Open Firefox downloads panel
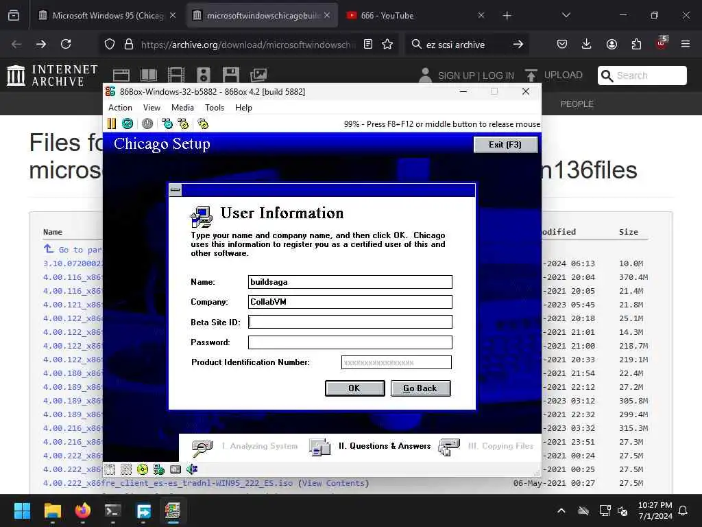Viewport: 702px width, 527px height. [587, 44]
